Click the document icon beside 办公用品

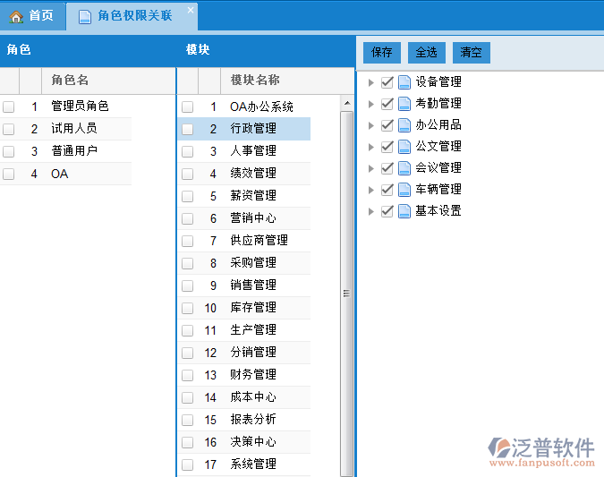coord(404,125)
